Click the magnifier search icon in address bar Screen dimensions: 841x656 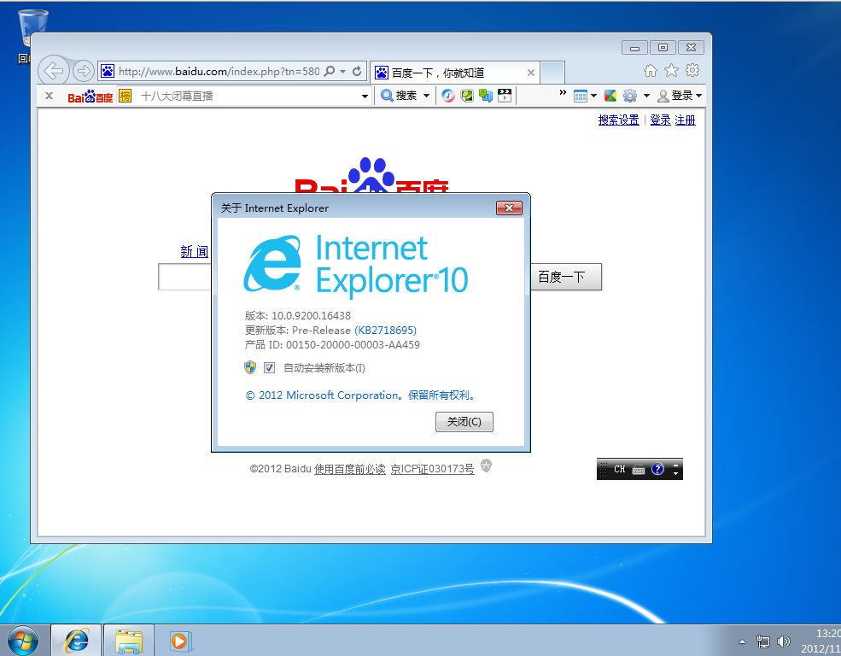pyautogui.click(x=330, y=71)
